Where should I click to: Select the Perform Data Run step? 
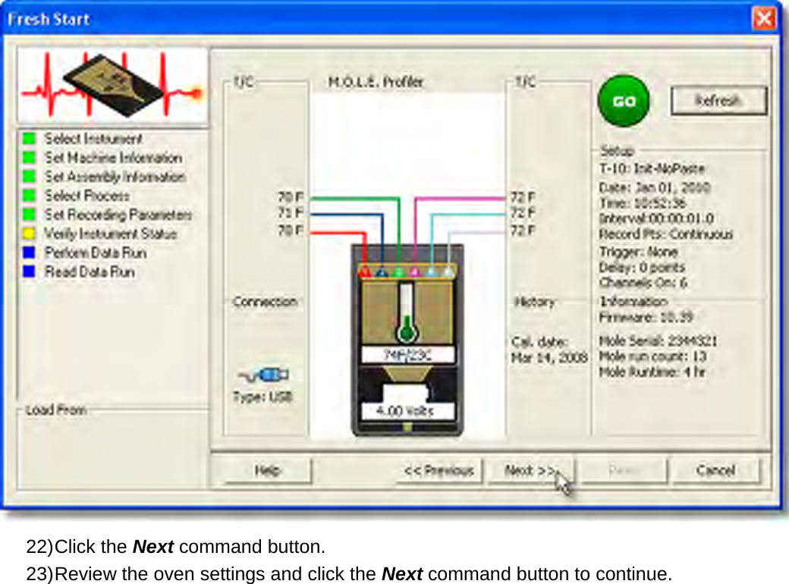click(x=96, y=253)
